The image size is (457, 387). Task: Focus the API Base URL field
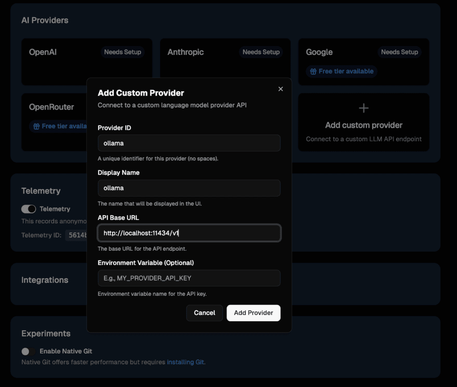pos(189,233)
